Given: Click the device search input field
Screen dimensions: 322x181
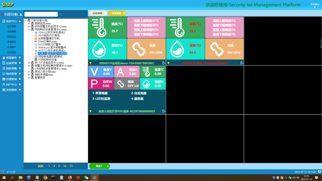Looking at the screenshot, I should coord(41,14).
